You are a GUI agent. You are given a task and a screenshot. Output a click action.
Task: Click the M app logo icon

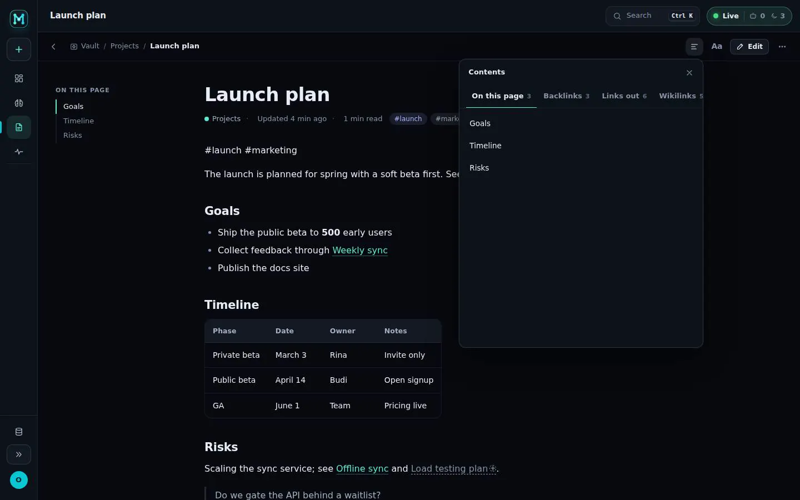19,19
